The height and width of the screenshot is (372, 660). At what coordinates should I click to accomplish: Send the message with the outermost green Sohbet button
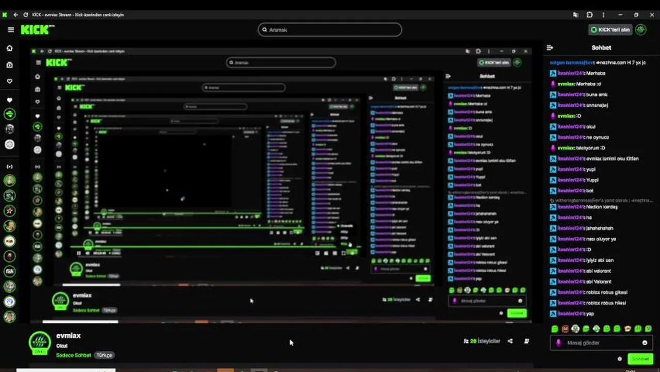tap(640, 359)
